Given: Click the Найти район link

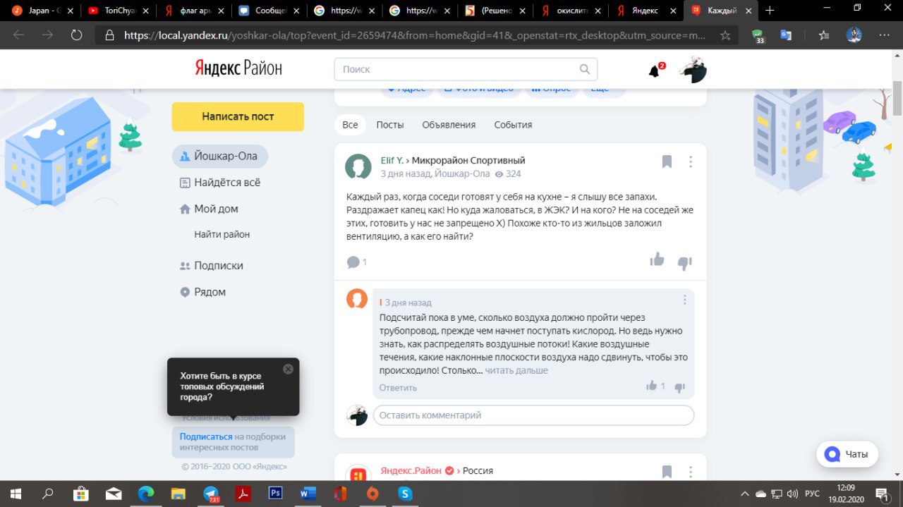Looking at the screenshot, I should 222,234.
